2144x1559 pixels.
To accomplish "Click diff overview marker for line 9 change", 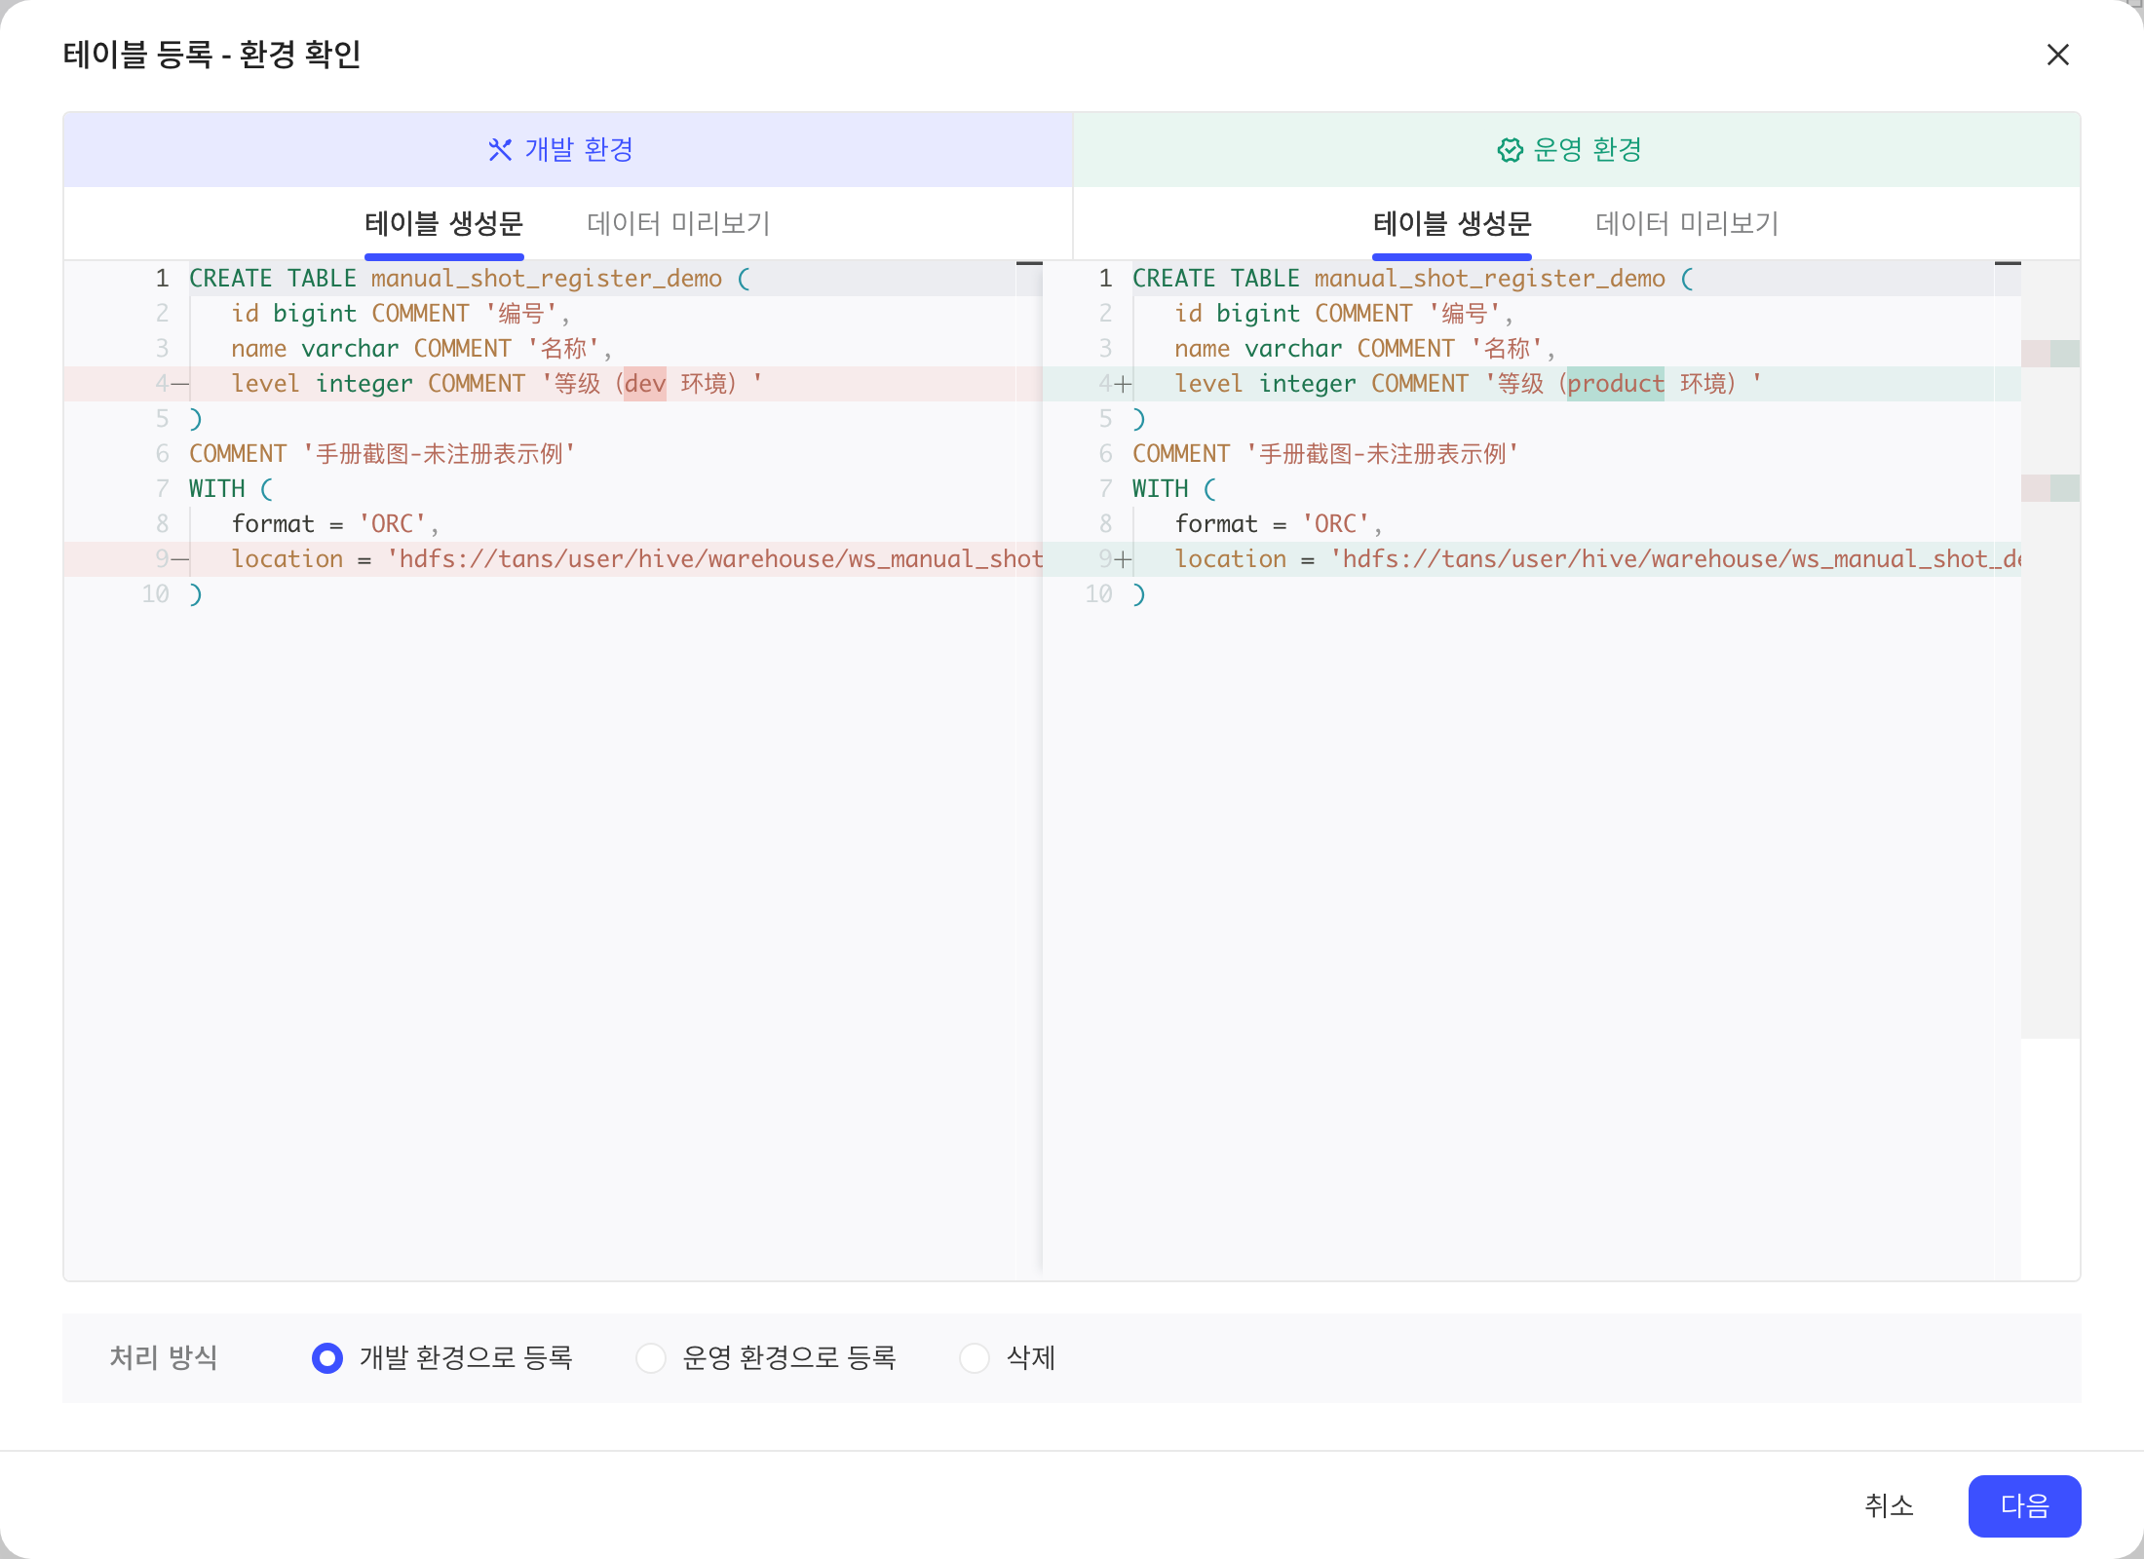I will 2050,488.
